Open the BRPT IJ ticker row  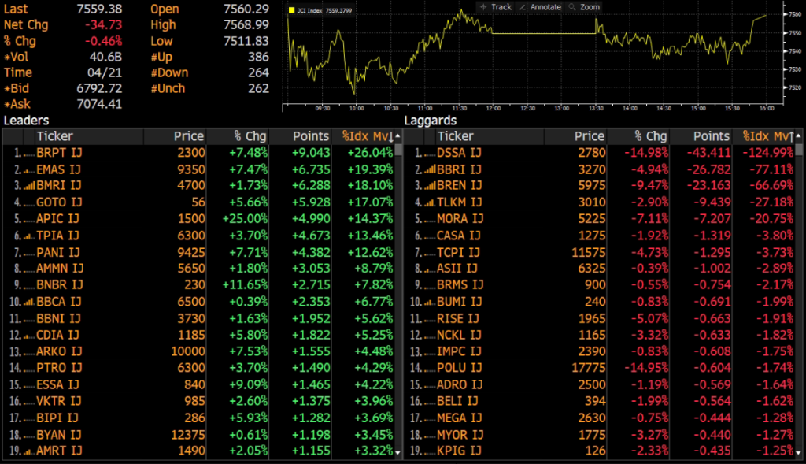(59, 152)
